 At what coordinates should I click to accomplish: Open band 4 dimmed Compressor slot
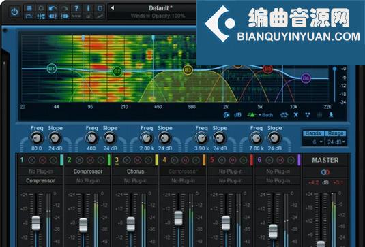point(183,171)
